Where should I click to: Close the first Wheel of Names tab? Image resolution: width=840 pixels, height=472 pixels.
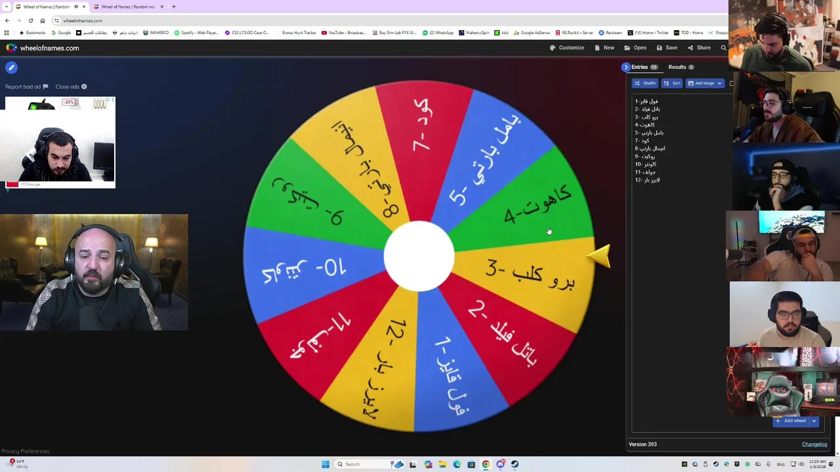point(83,7)
